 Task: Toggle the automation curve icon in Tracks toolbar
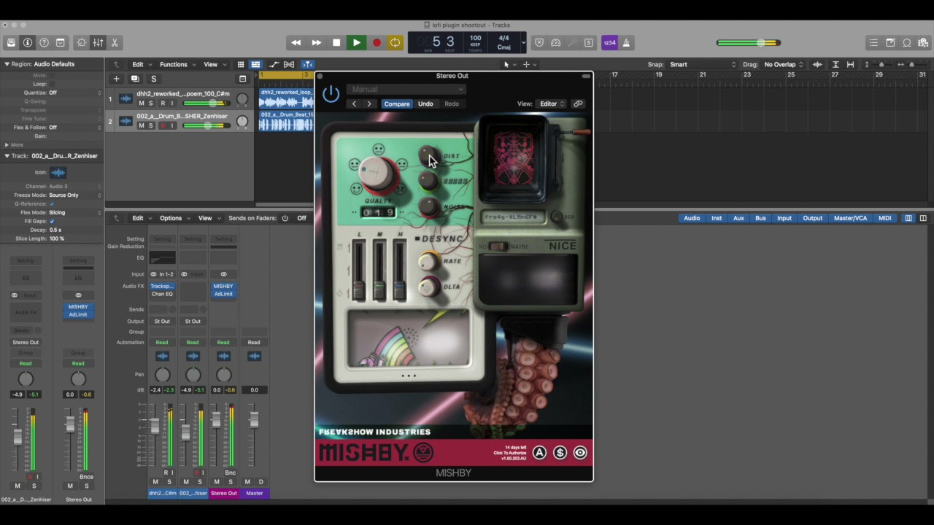click(x=273, y=64)
